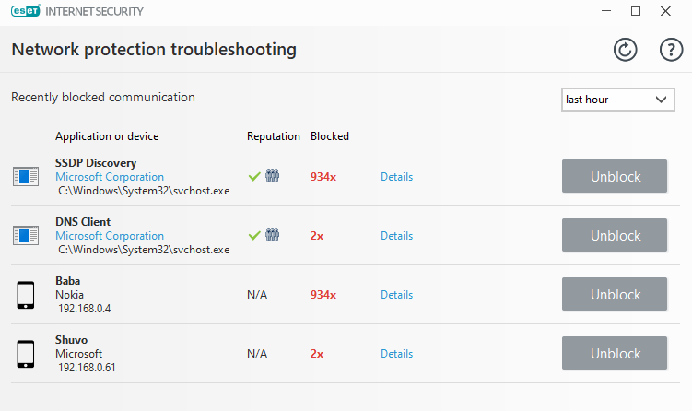Click the SSDP Discovery application icon
This screenshot has width=692, height=411.
click(26, 177)
